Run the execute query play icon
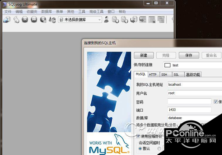This screenshot has height=155, width=222. 25,20
